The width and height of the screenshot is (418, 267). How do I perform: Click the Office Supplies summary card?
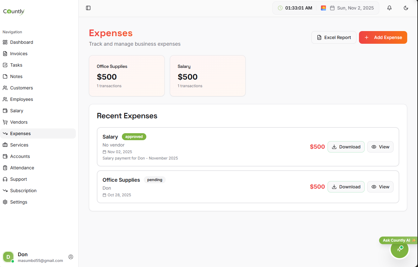tap(127, 76)
